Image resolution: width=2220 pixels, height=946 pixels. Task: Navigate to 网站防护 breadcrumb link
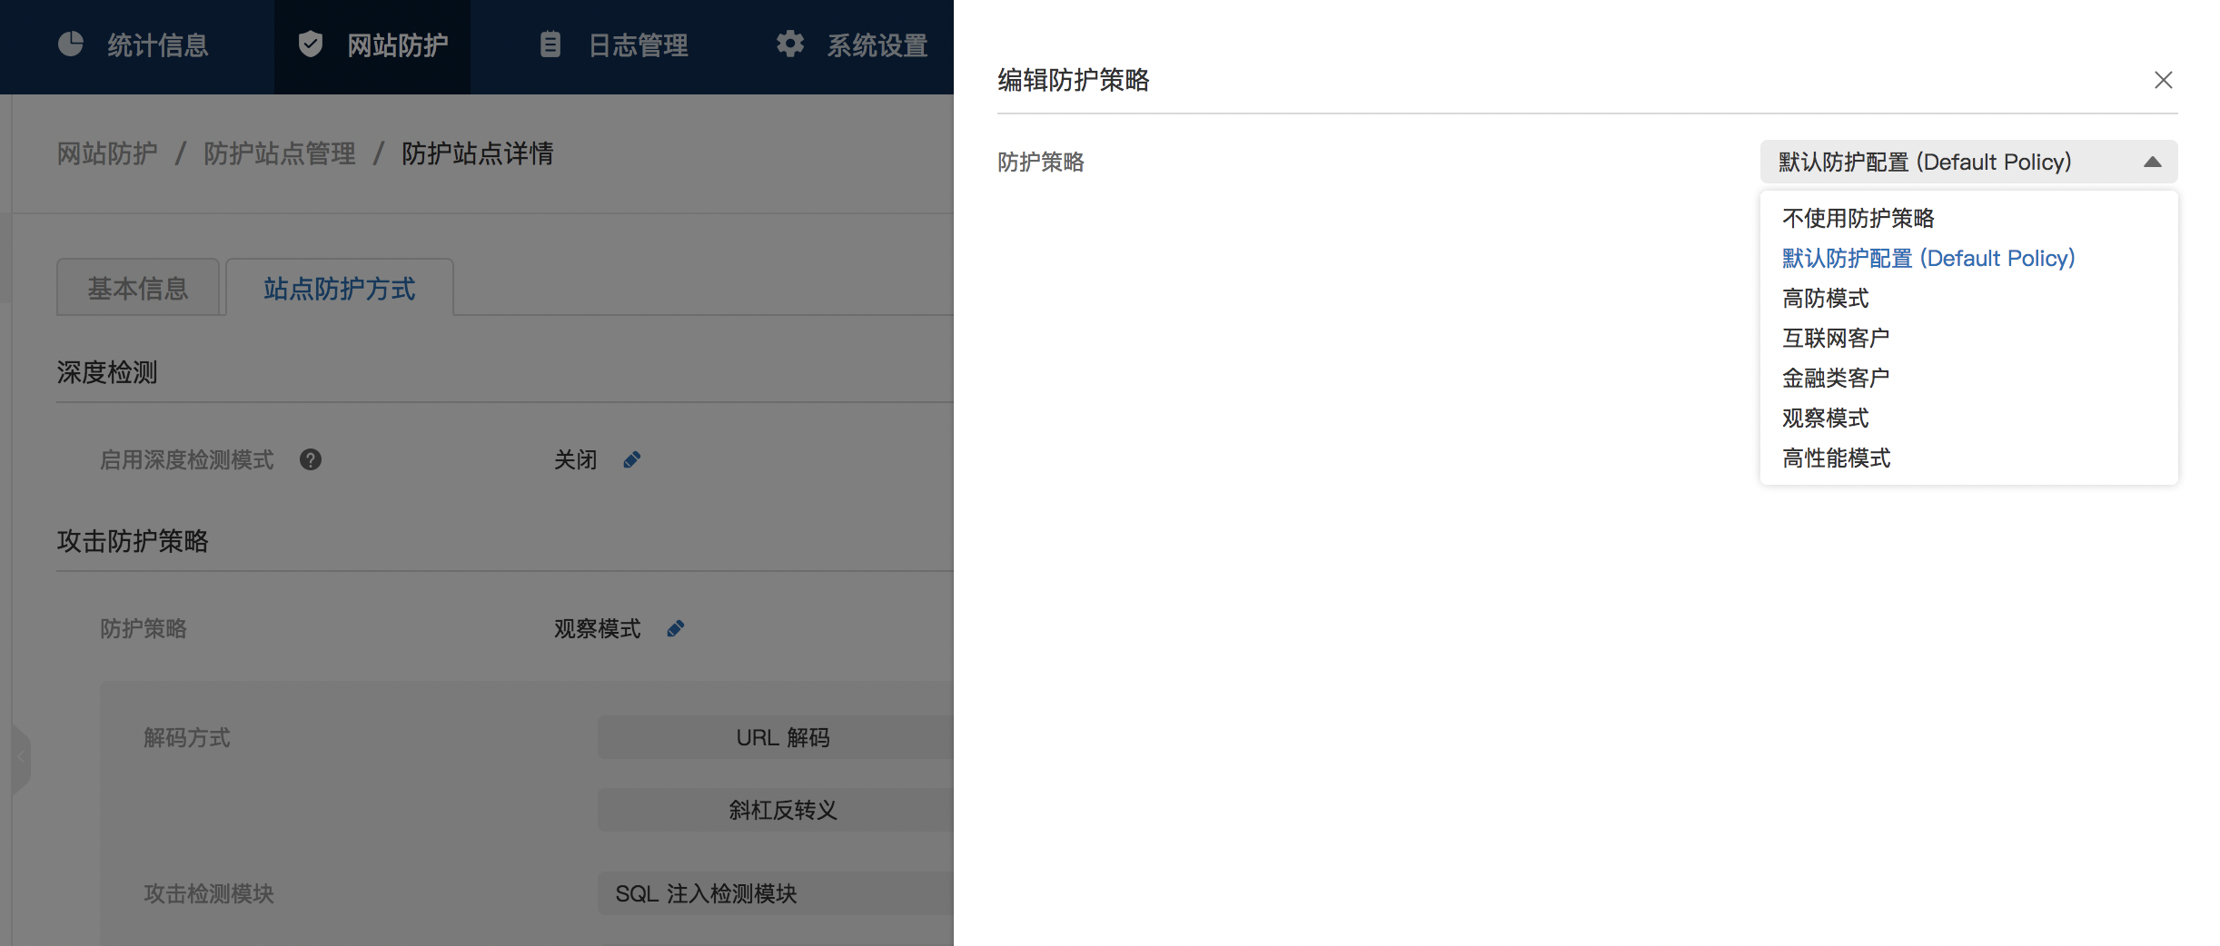pyautogui.click(x=107, y=154)
